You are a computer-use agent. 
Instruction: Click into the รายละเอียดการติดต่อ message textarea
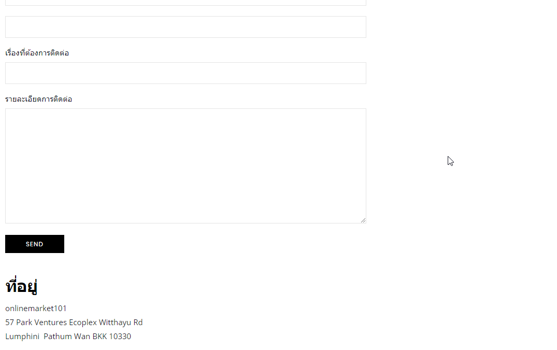pos(185,166)
